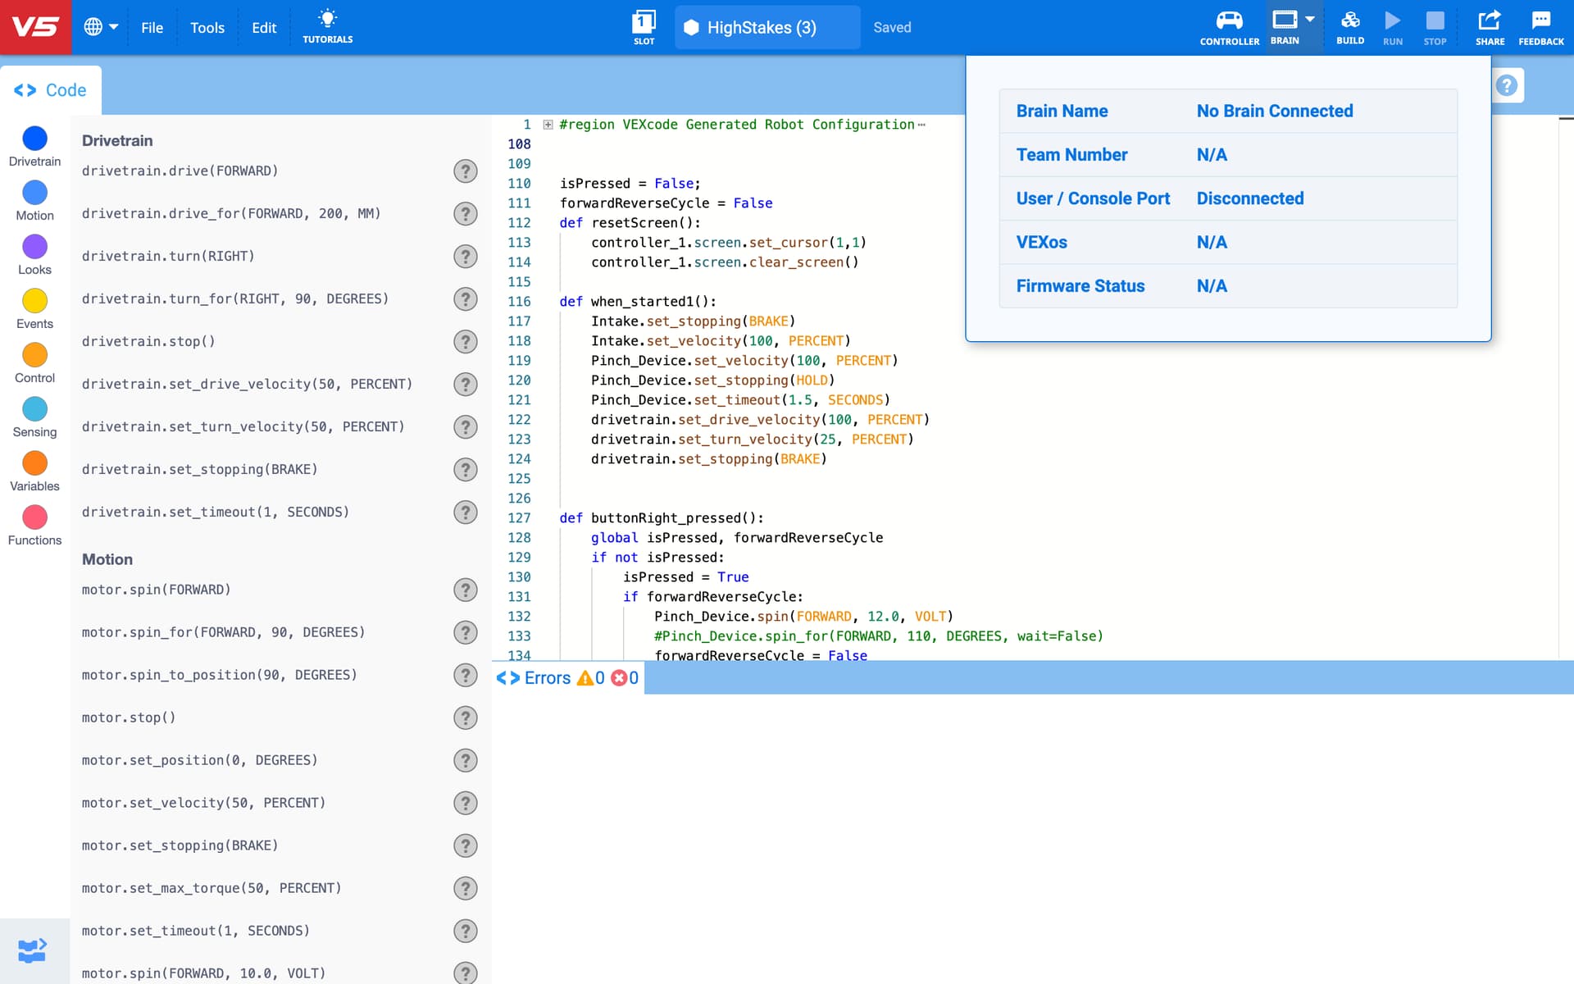The height and width of the screenshot is (984, 1574).
Task: Click the Firmware Status row
Action: point(1228,286)
